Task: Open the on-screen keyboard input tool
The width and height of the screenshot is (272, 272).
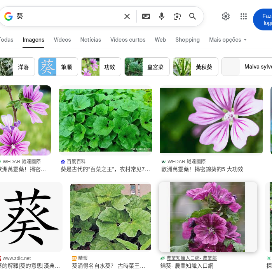Action: (x=146, y=16)
